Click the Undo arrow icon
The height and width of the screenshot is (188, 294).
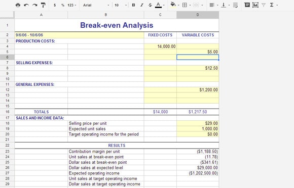point(26,5)
